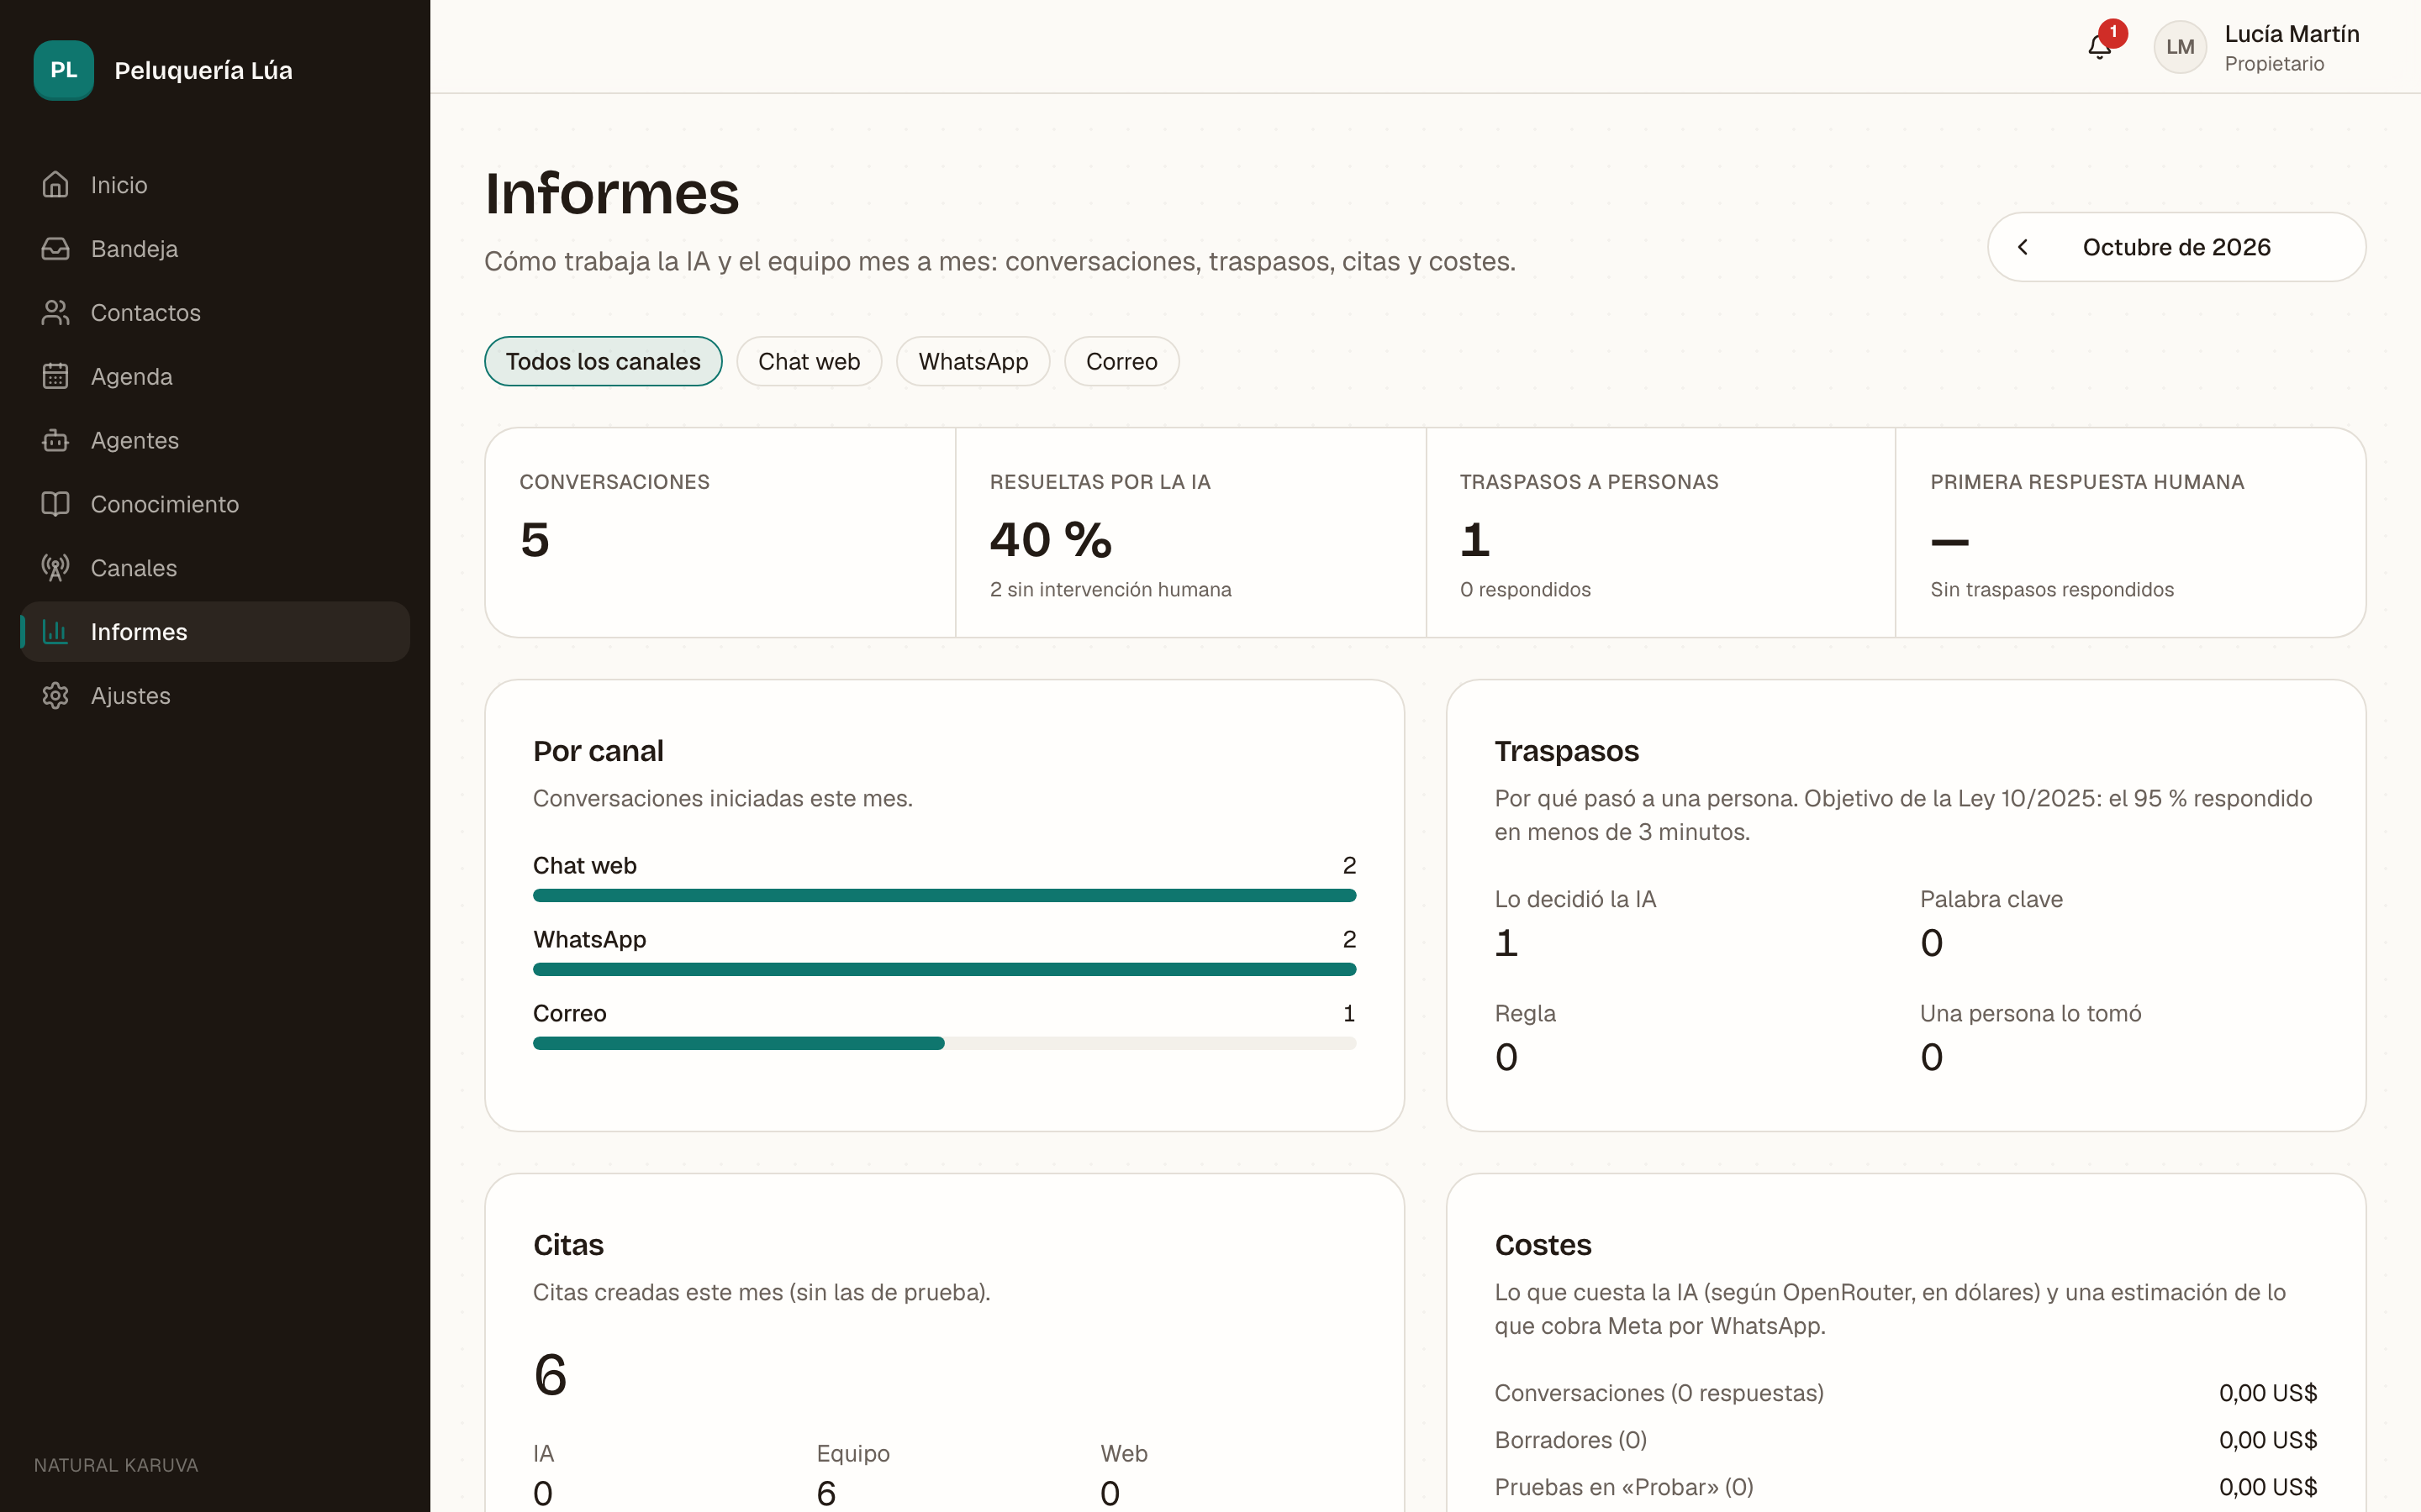Viewport: 2421px width, 1512px height.
Task: Open the Inicio home icon
Action: coord(55,185)
